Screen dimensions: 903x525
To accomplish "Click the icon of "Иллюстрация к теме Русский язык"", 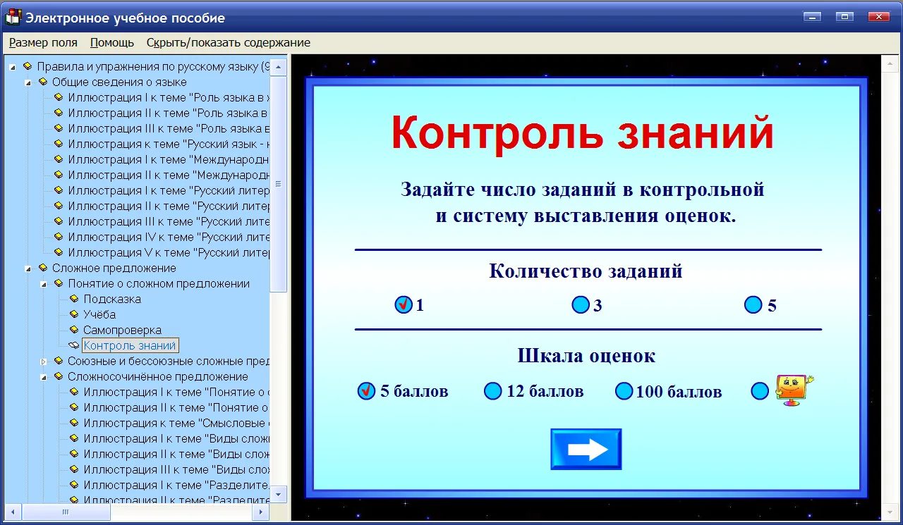I will [59, 144].
